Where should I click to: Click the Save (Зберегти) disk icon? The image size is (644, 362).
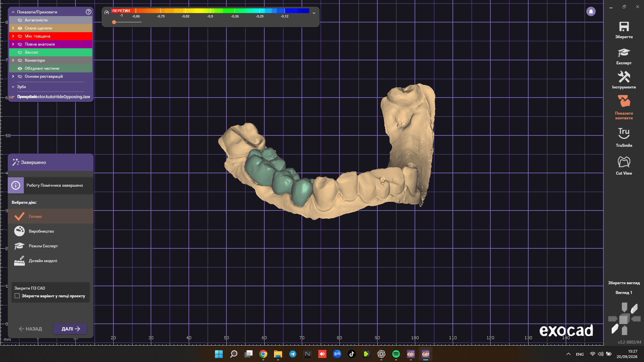[x=624, y=27]
